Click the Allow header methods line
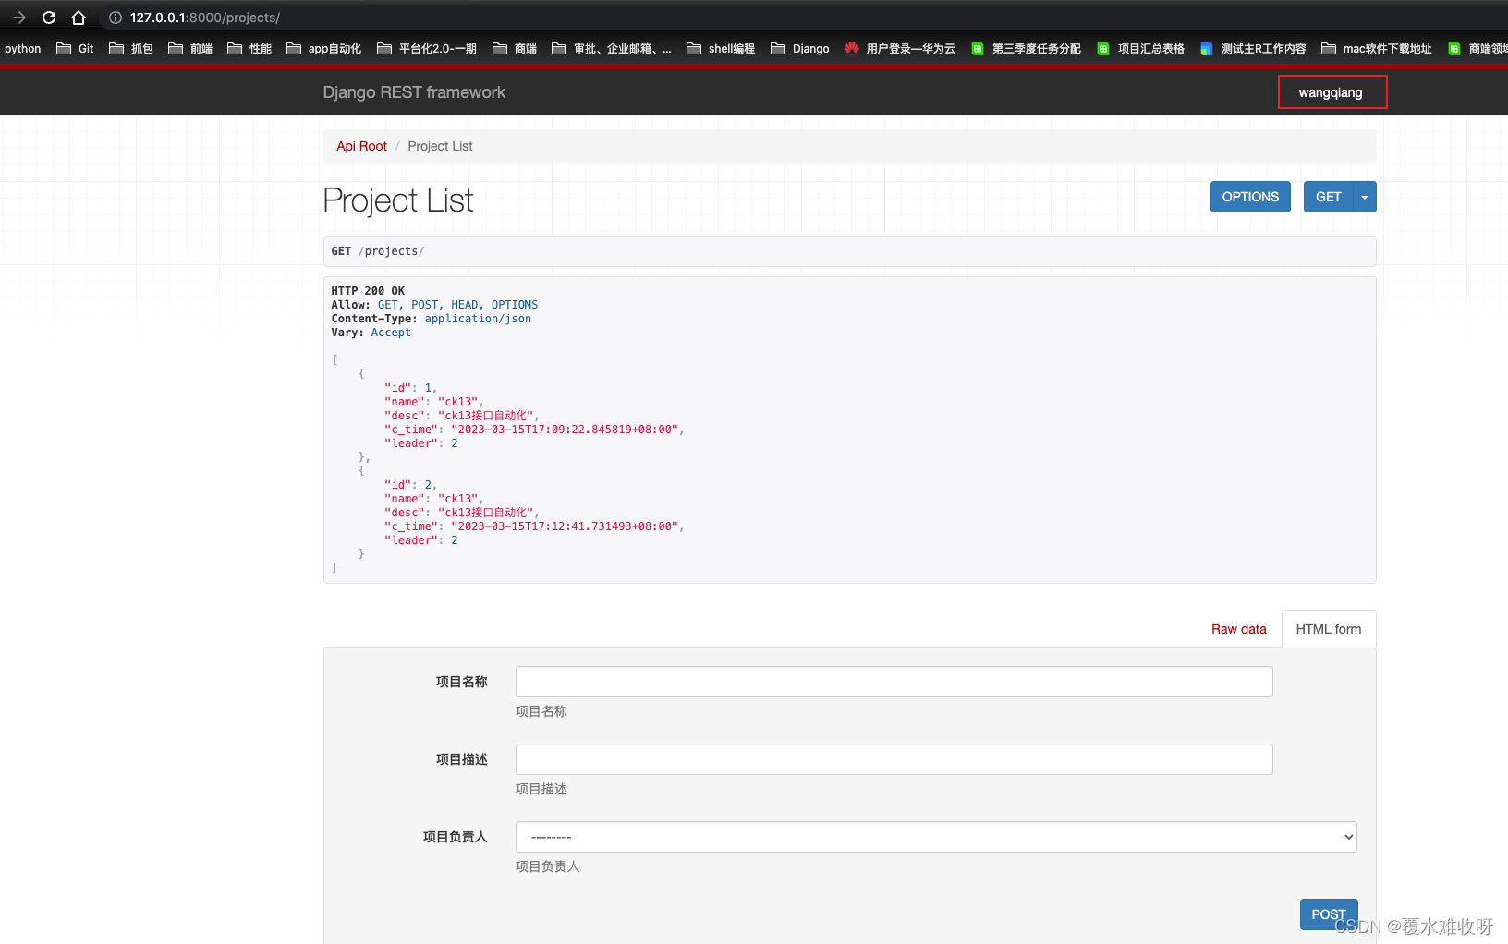The image size is (1508, 944). tap(434, 305)
